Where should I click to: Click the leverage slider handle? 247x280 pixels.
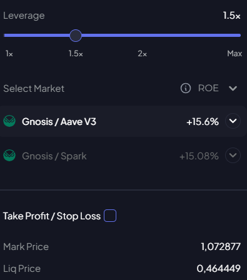pos(76,36)
